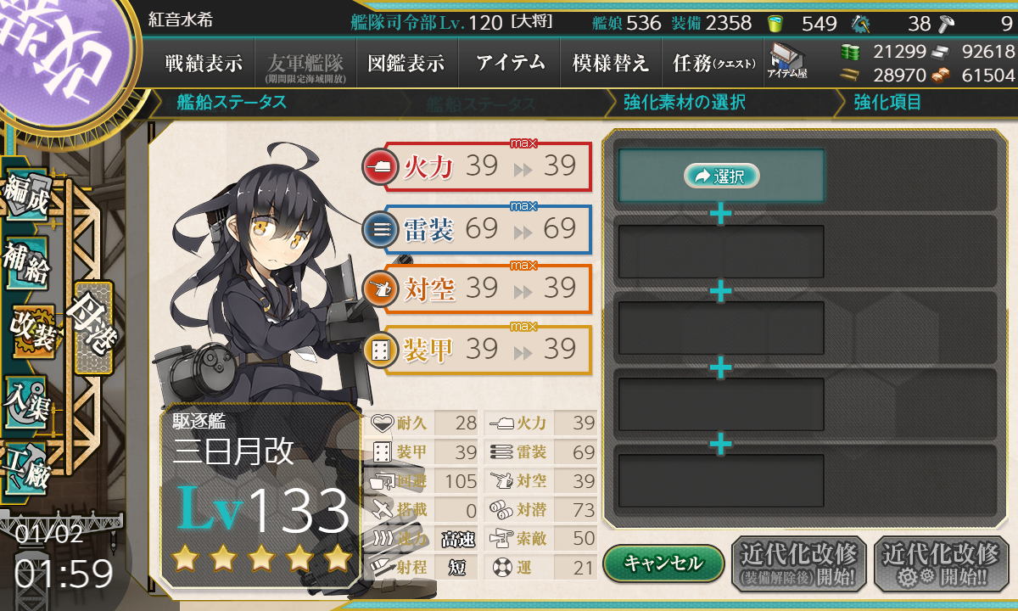Open the 補給 (Supply) side icon
This screenshot has height=611, width=1018.
click(25, 266)
